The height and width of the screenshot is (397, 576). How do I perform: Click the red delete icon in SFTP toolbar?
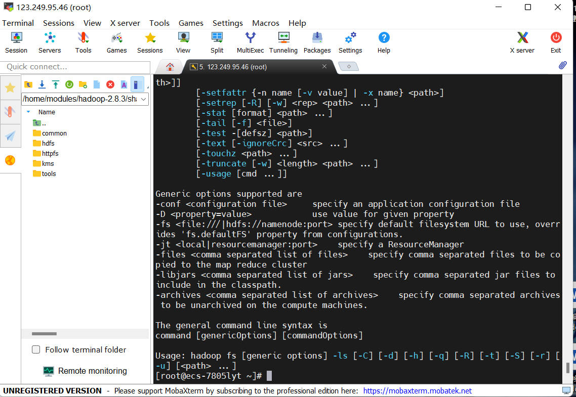pyautogui.click(x=110, y=84)
